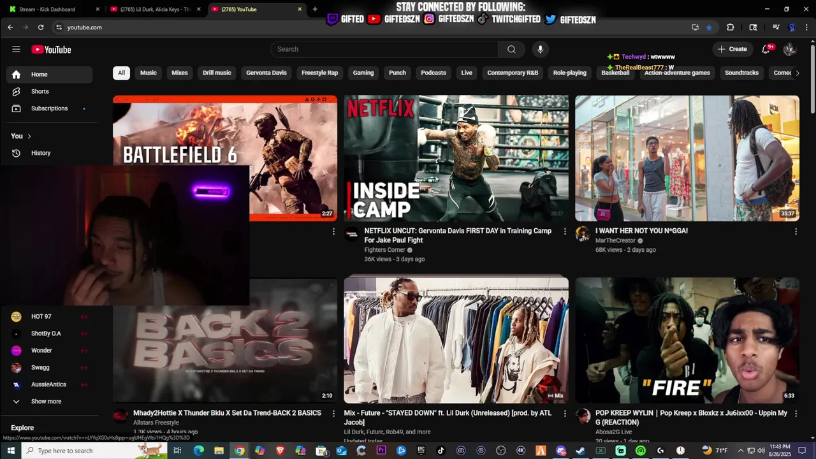Select the Music filter chip
This screenshot has height=459, width=816.
coord(149,73)
